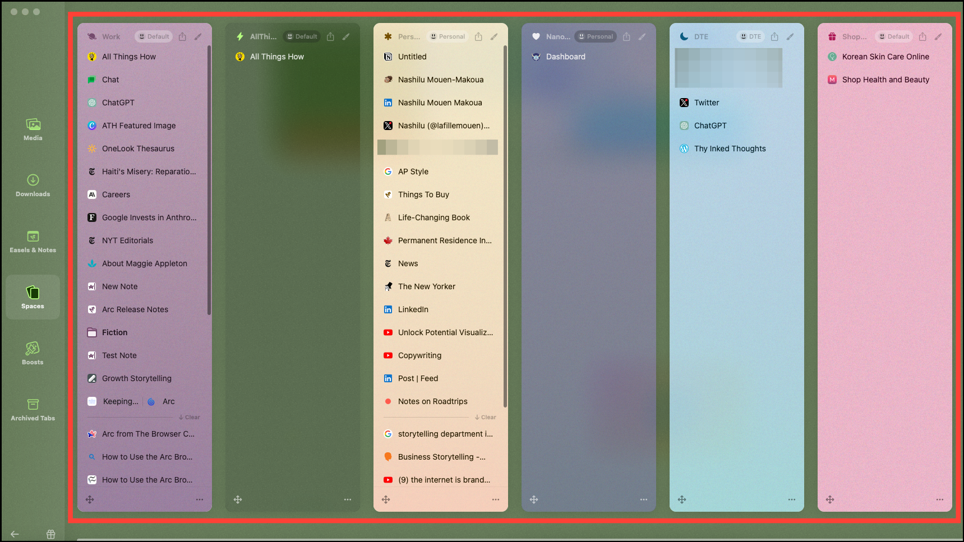The width and height of the screenshot is (964, 542).
Task: Open the Personal profile selector on Nano space
Action: coord(596,36)
